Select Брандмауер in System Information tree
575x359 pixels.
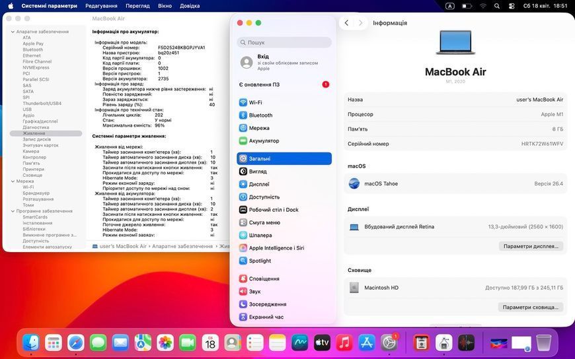pos(36,193)
